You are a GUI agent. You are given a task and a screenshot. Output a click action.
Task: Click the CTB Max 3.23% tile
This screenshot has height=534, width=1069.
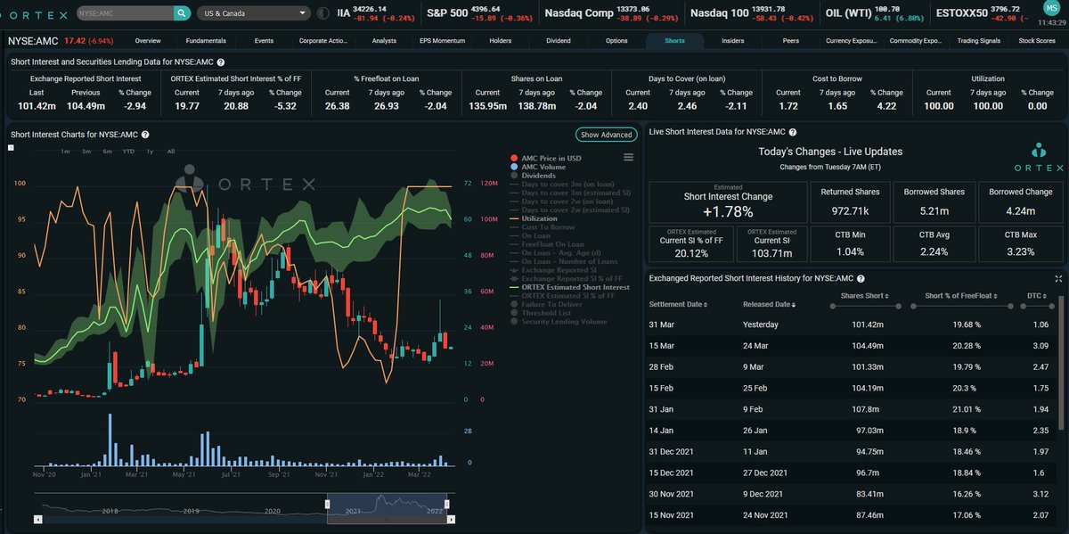(1019, 244)
